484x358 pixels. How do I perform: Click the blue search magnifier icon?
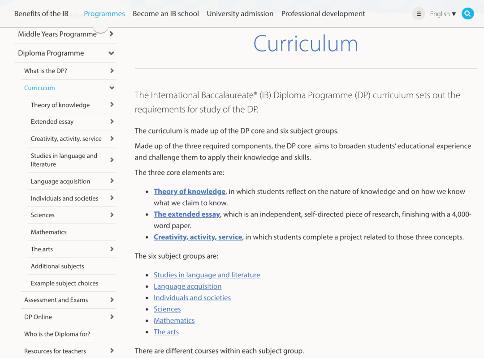coord(467,14)
